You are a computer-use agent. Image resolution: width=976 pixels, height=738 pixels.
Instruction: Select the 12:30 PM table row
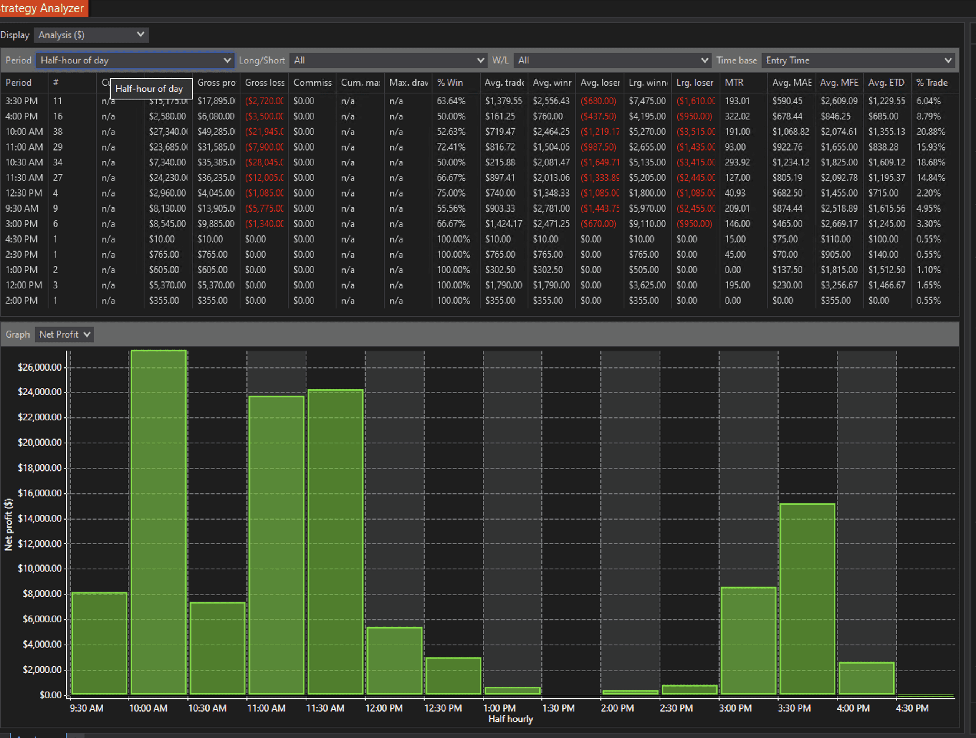[x=24, y=193]
